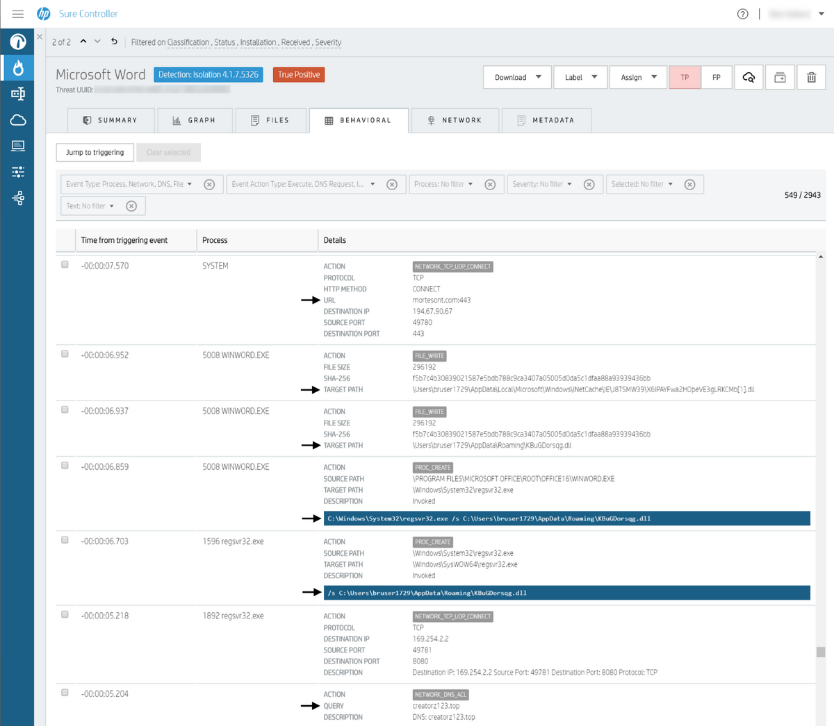The height and width of the screenshot is (726, 834).
Task: Open the user account dropdown arrow
Action: (821, 14)
